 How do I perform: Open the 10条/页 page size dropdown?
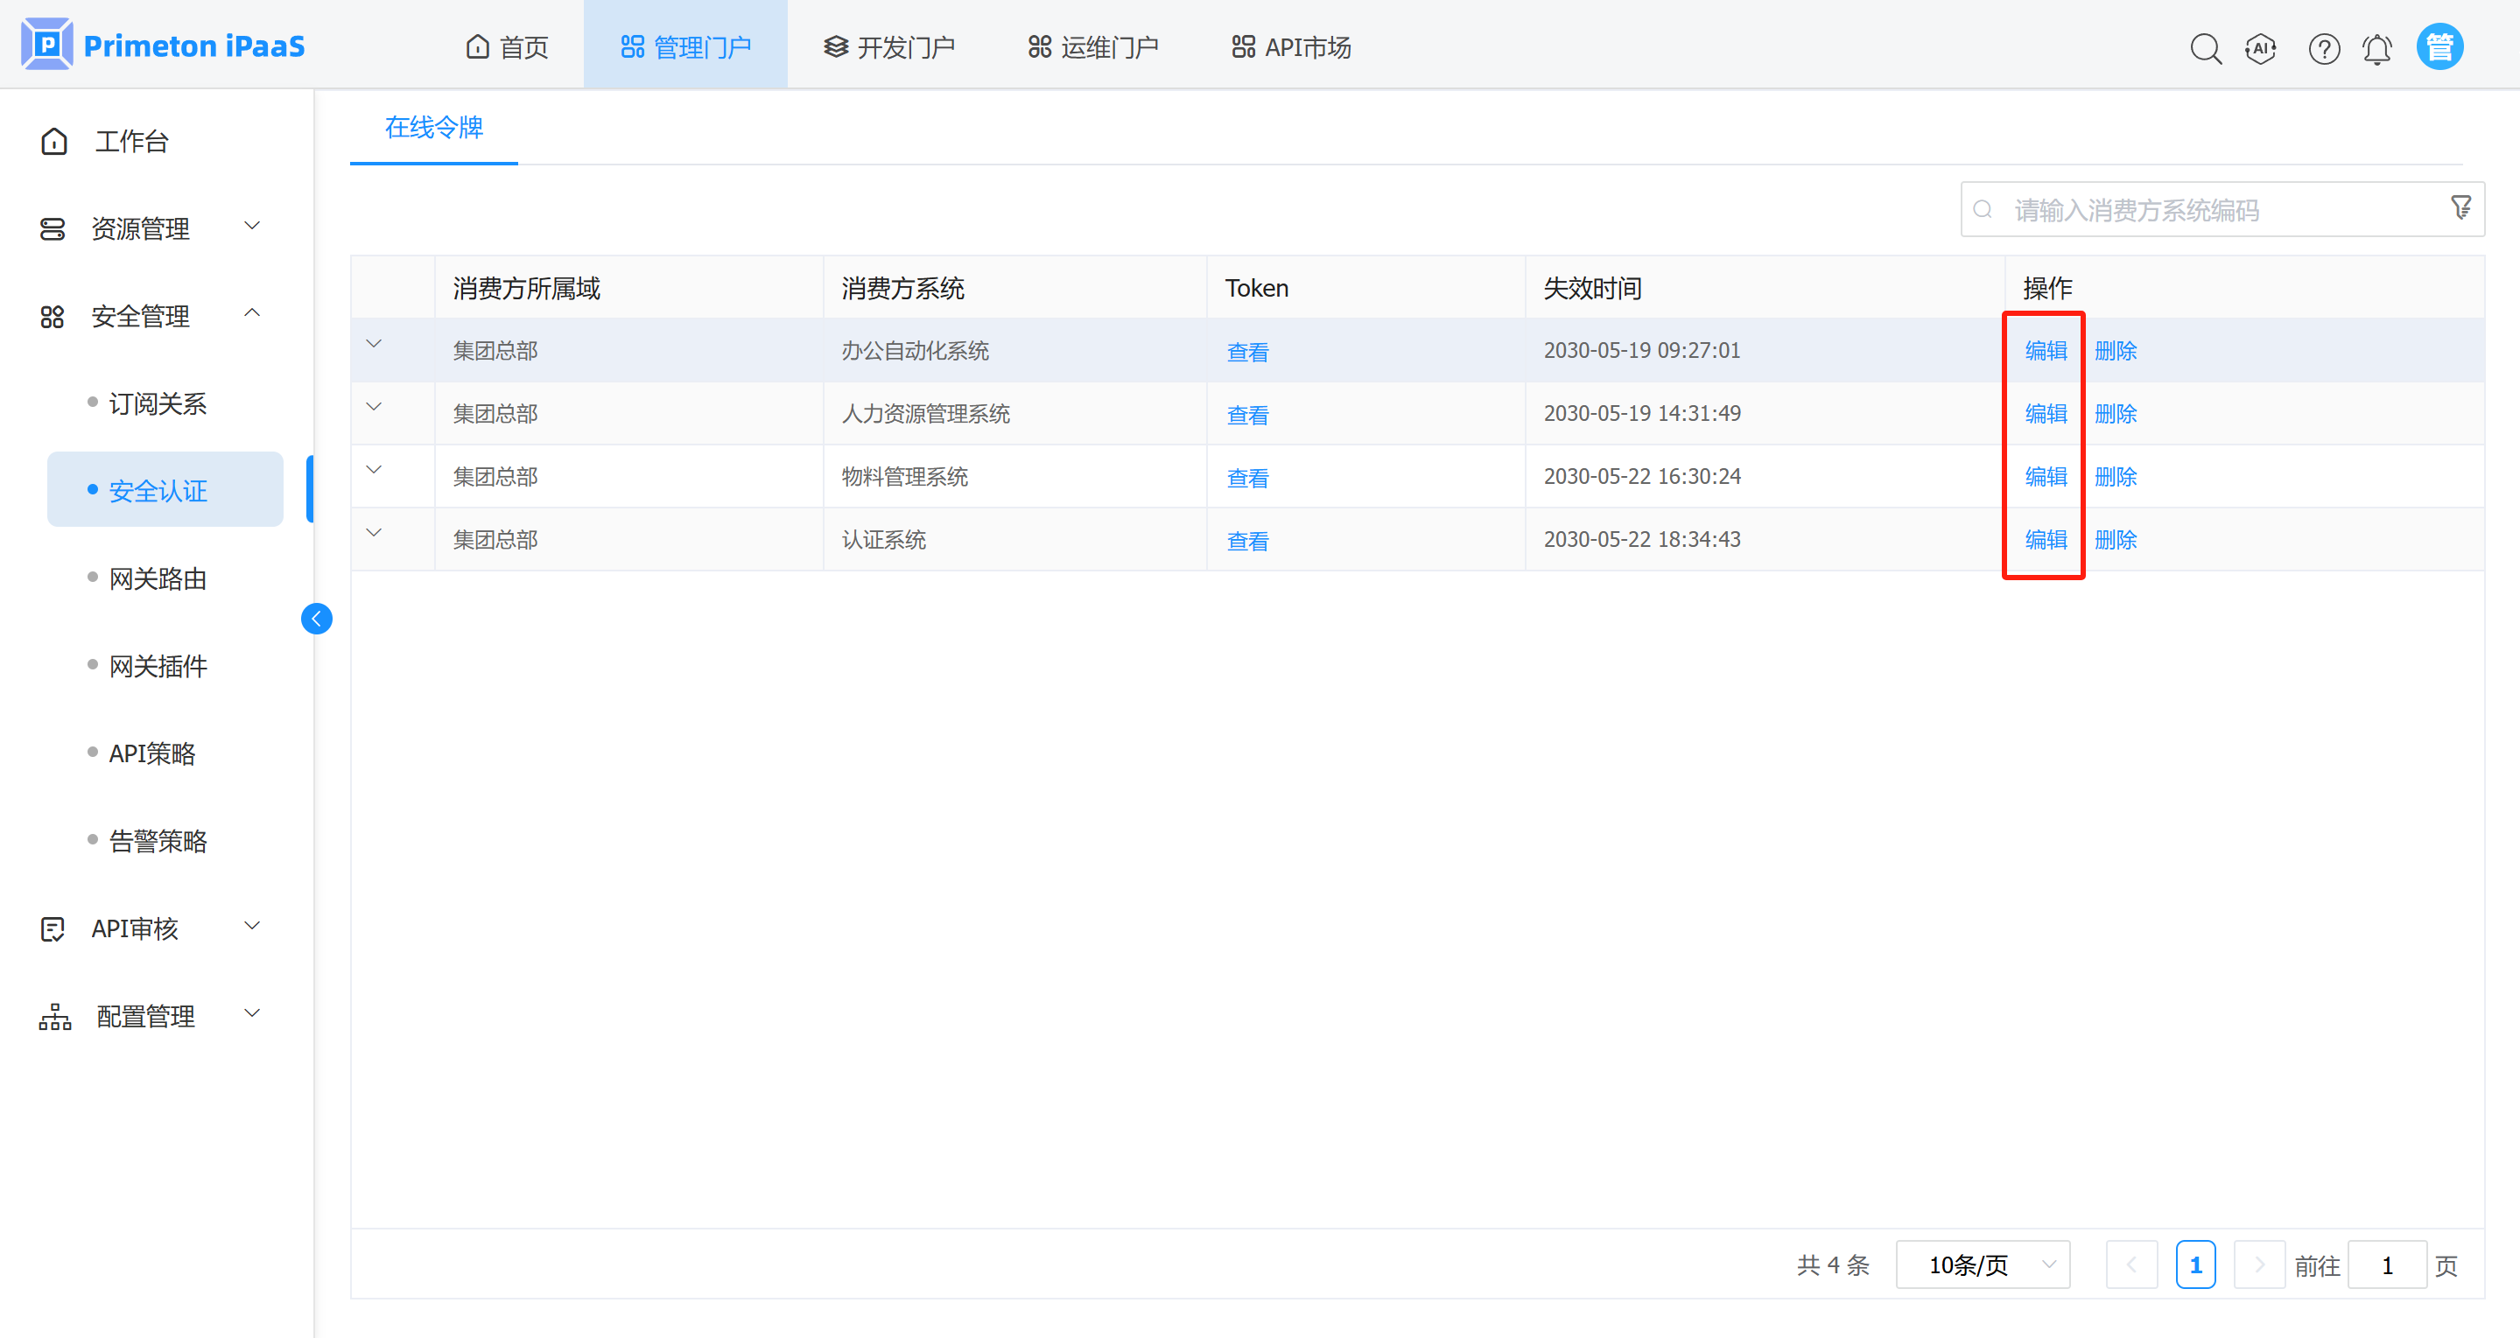tap(1982, 1264)
